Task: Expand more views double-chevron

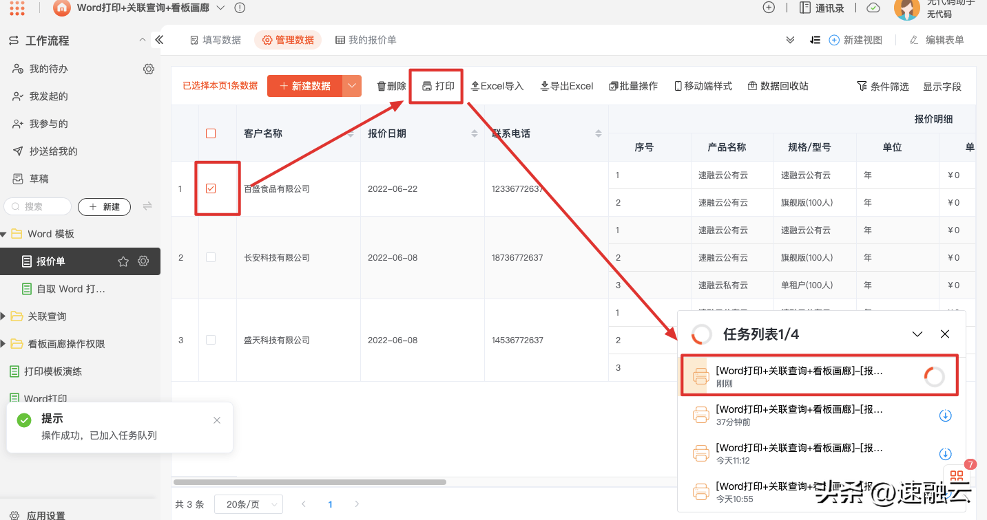Action: click(x=791, y=40)
